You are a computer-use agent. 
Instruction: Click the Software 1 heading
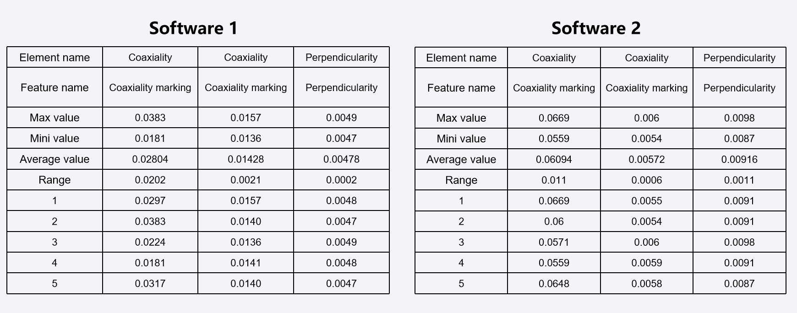(193, 28)
